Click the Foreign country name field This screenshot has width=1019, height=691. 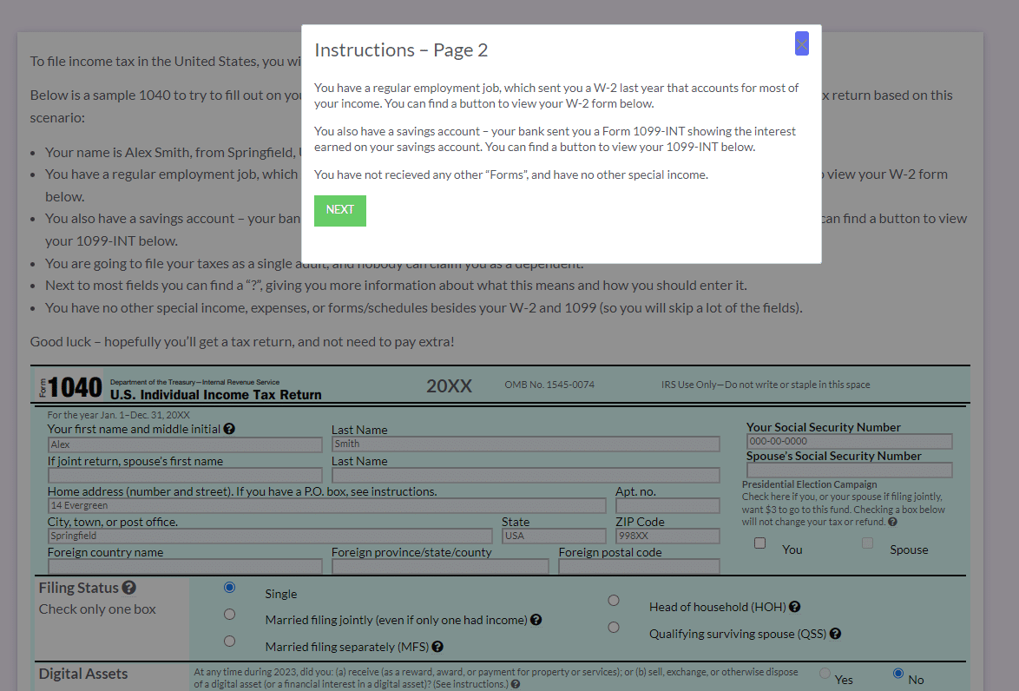[x=184, y=565]
